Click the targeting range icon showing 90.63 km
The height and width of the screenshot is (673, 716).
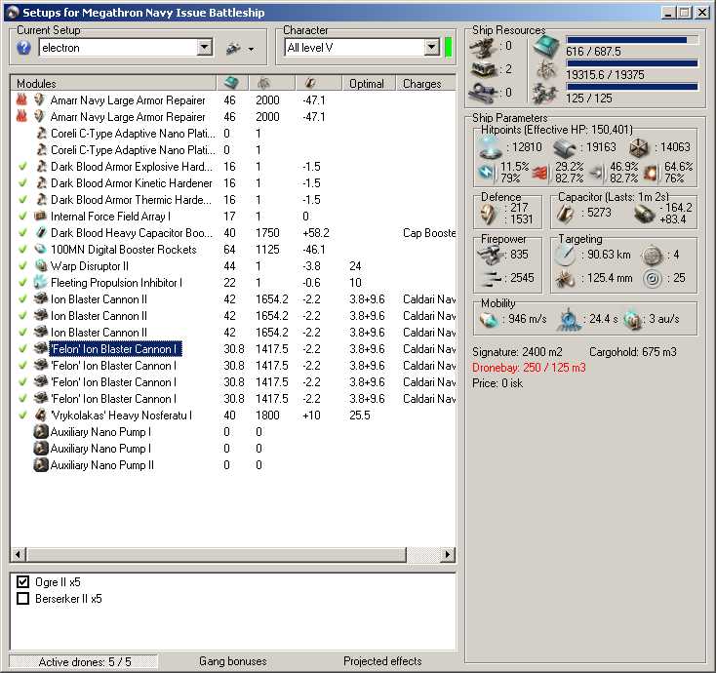pos(566,255)
